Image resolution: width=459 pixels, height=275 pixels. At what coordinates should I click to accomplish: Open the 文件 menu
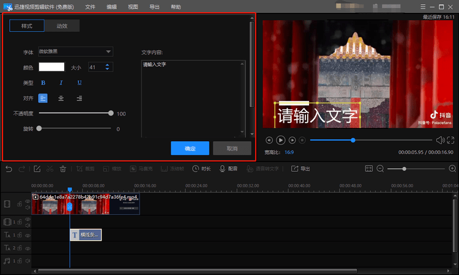[90, 7]
